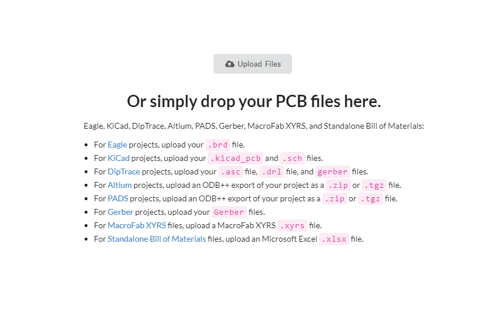Click the .kicad_pcb code tag

[x=236, y=159]
